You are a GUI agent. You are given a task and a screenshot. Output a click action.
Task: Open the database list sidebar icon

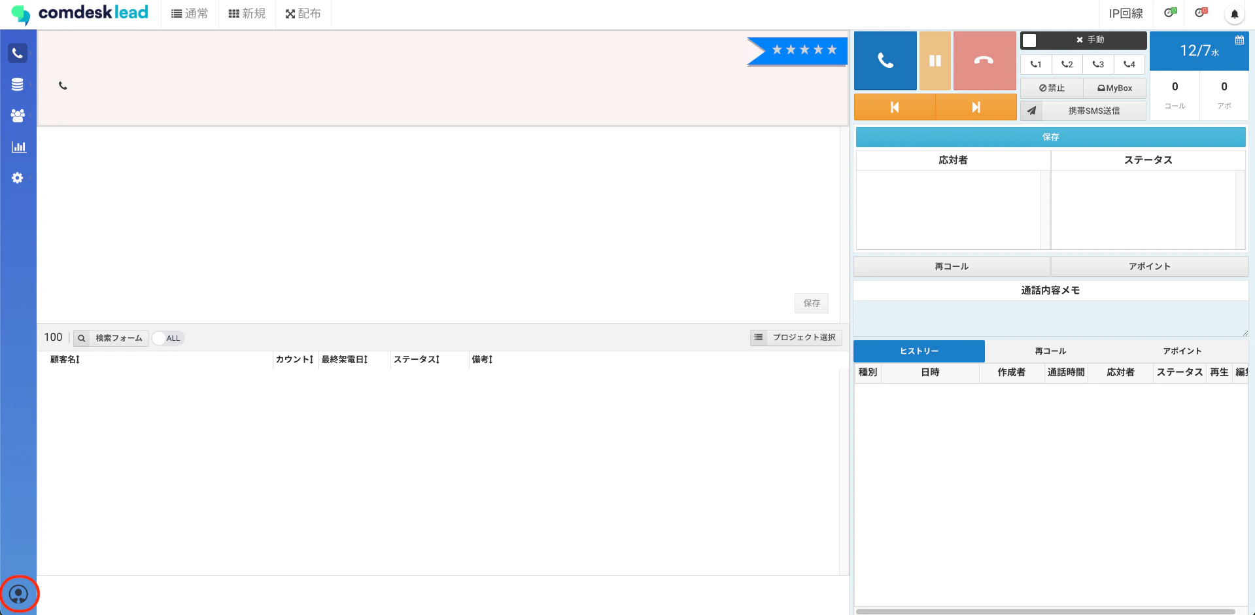point(18,84)
